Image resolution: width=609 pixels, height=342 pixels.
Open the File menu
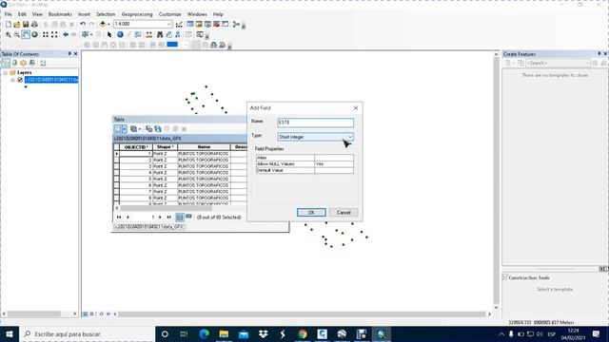(9, 14)
